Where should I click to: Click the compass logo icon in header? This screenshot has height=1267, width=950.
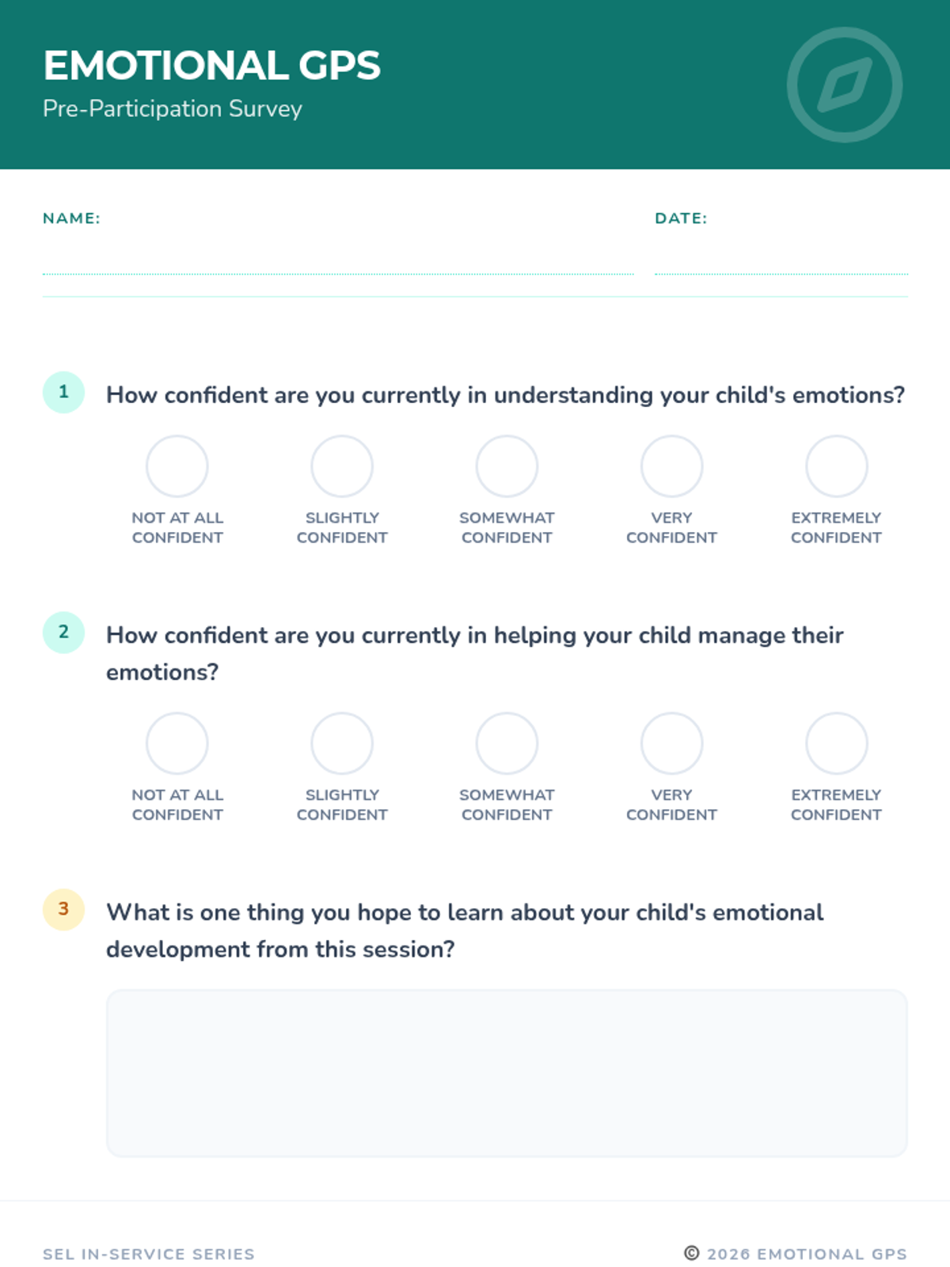tap(844, 85)
